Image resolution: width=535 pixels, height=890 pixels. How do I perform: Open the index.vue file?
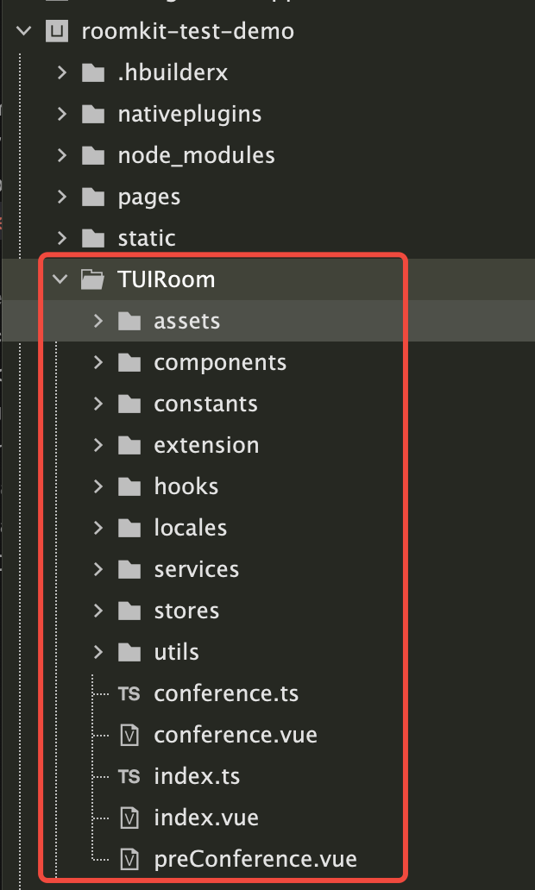point(206,818)
